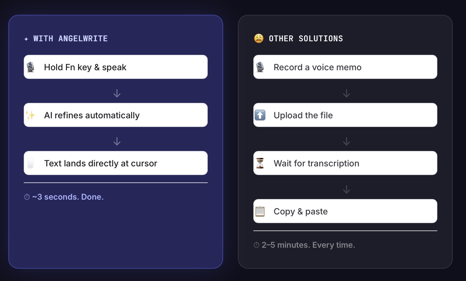Click the sparkles icon next to AI refines
466x281 pixels.
pos(30,115)
